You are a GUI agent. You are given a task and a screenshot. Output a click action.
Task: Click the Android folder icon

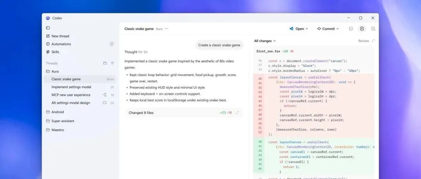[48, 112]
